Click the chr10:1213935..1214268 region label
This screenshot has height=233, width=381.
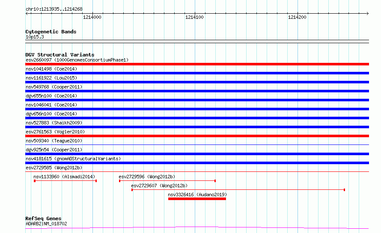(x=54, y=9)
